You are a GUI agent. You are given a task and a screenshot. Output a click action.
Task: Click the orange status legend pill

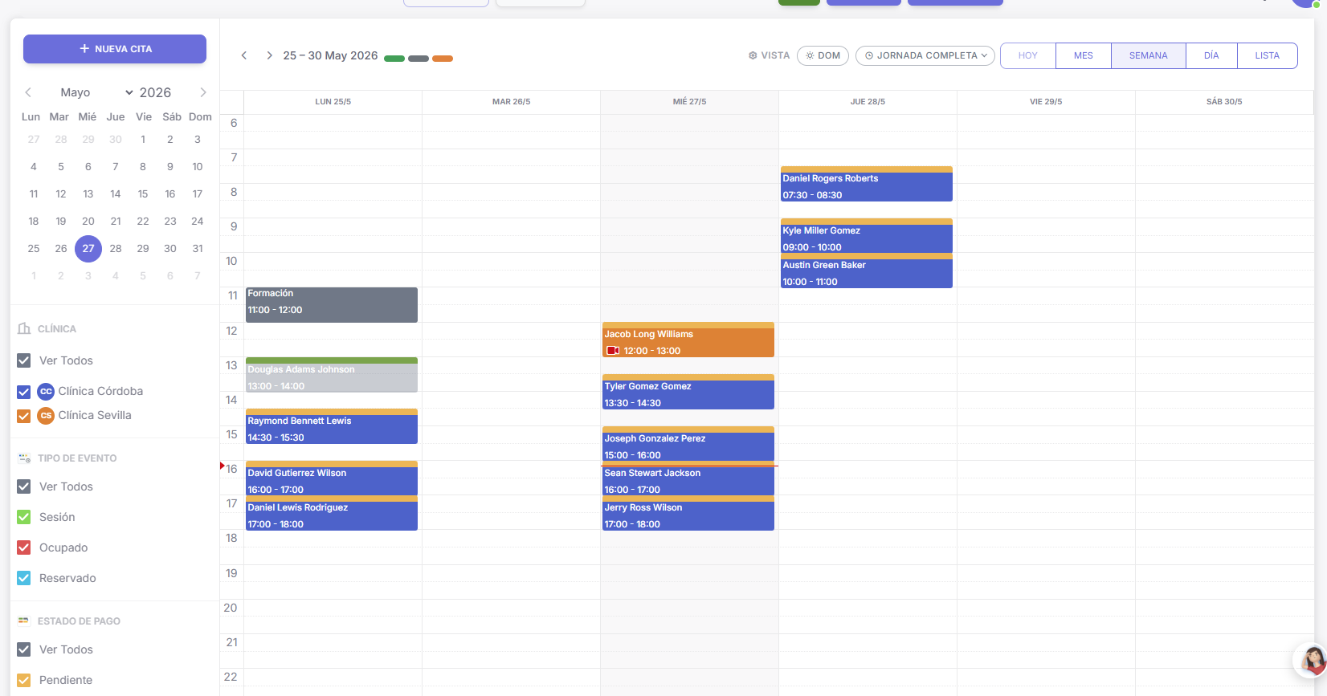click(443, 59)
